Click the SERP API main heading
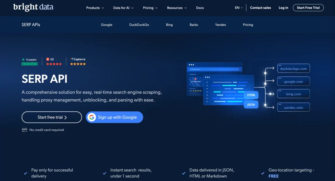The height and width of the screenshot is (181, 335). click(44, 79)
